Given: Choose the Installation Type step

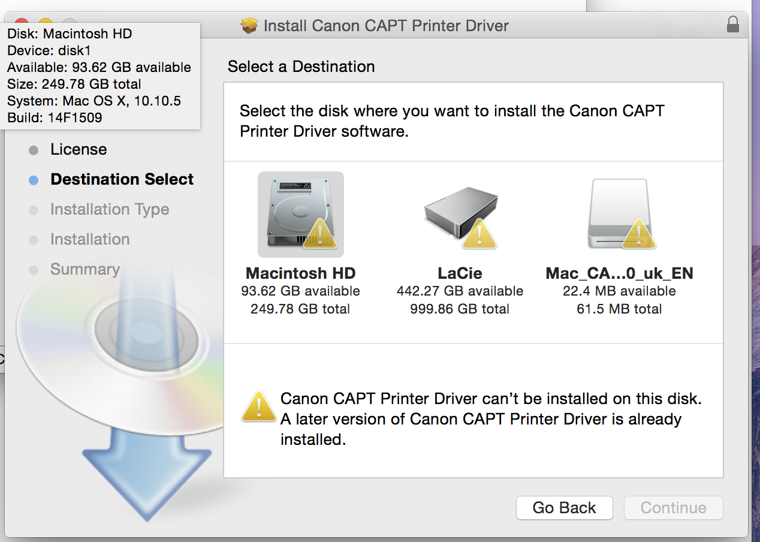Looking at the screenshot, I should coord(110,209).
